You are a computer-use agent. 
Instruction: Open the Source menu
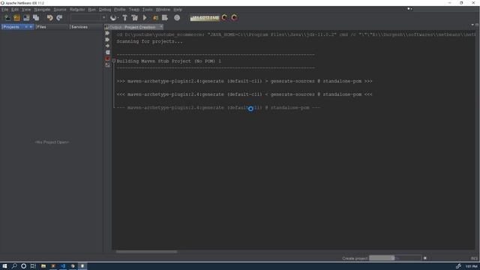coord(60,10)
